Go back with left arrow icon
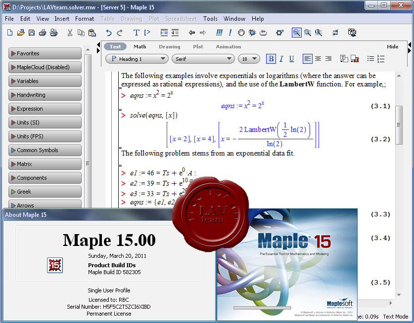Image resolution: width=414 pixels, height=323 pixels. click(192, 33)
